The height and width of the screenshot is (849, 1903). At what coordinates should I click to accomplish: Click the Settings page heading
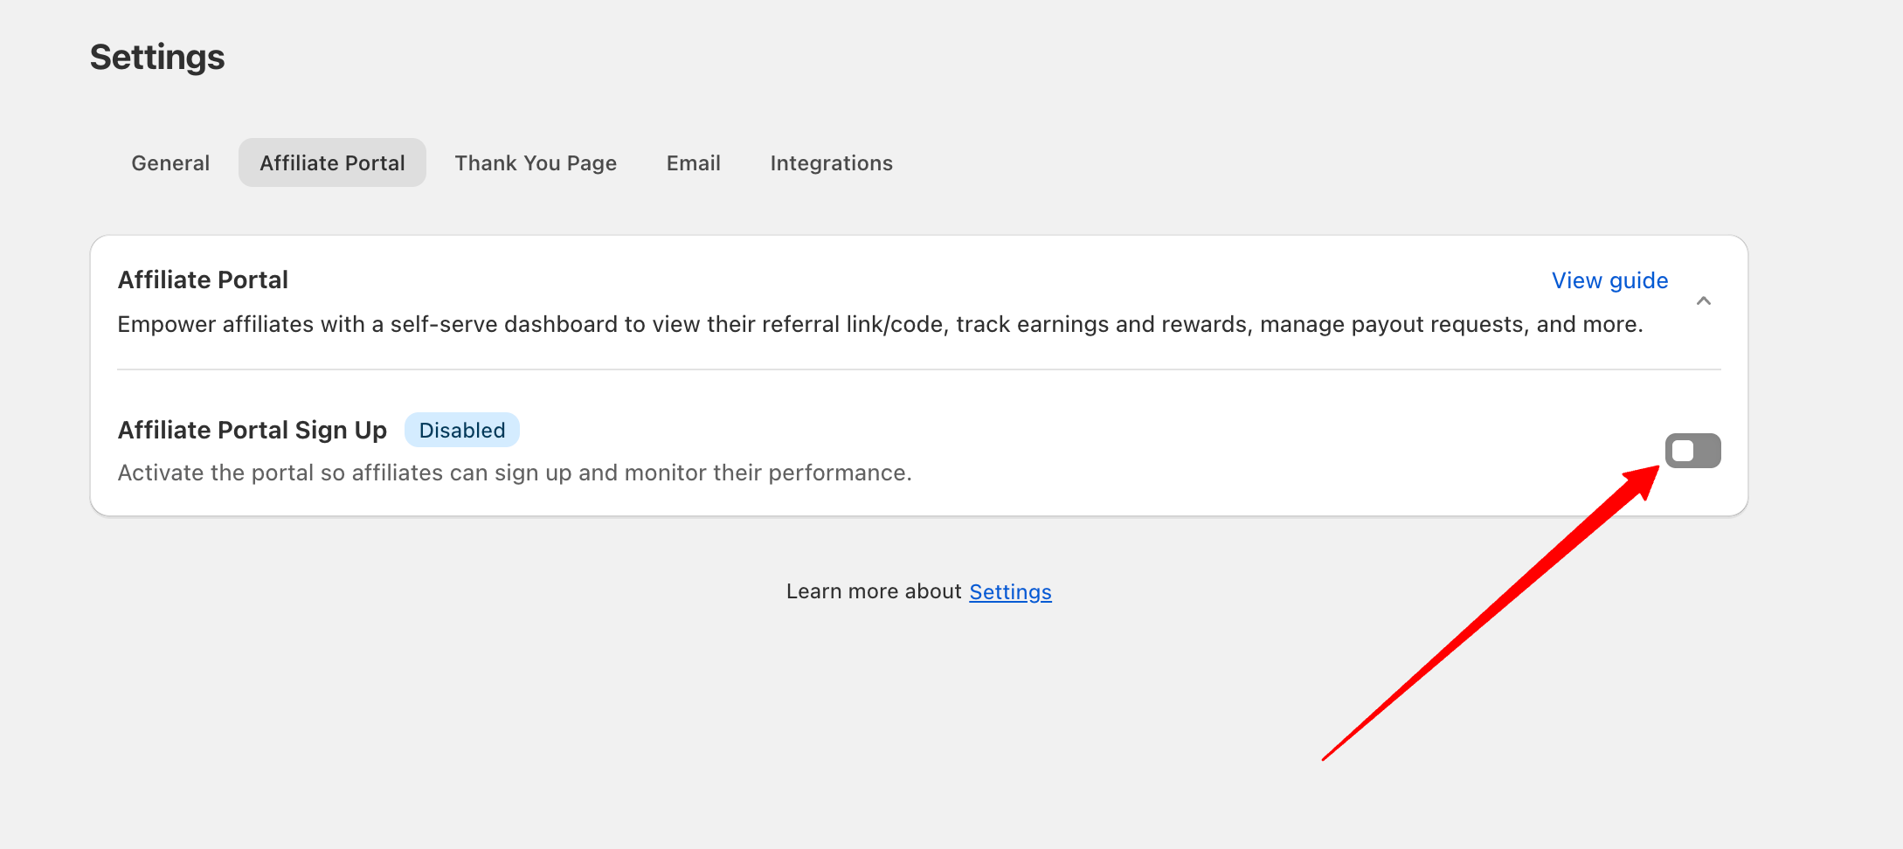[157, 58]
